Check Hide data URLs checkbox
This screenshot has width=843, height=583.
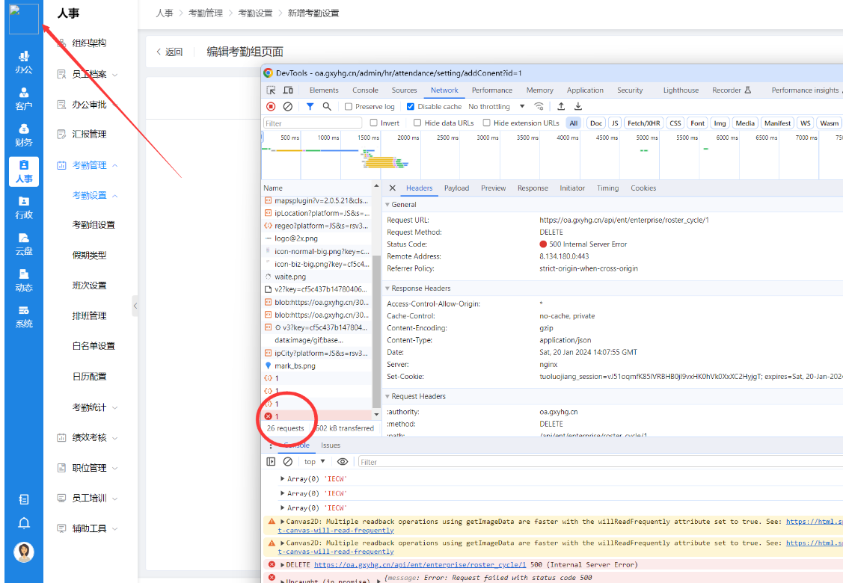click(417, 123)
